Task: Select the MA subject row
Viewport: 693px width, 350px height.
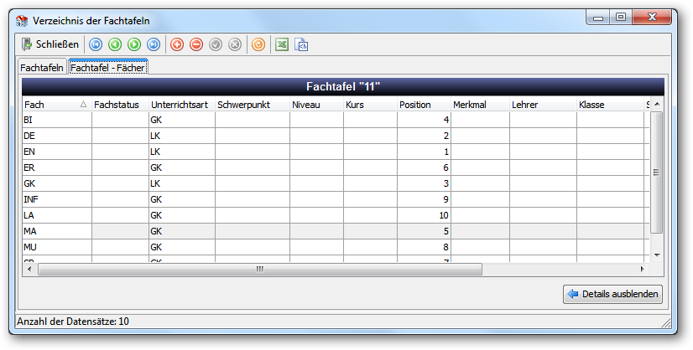Action: click(x=336, y=231)
